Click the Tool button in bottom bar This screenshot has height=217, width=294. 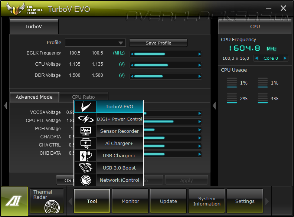tap(92, 201)
